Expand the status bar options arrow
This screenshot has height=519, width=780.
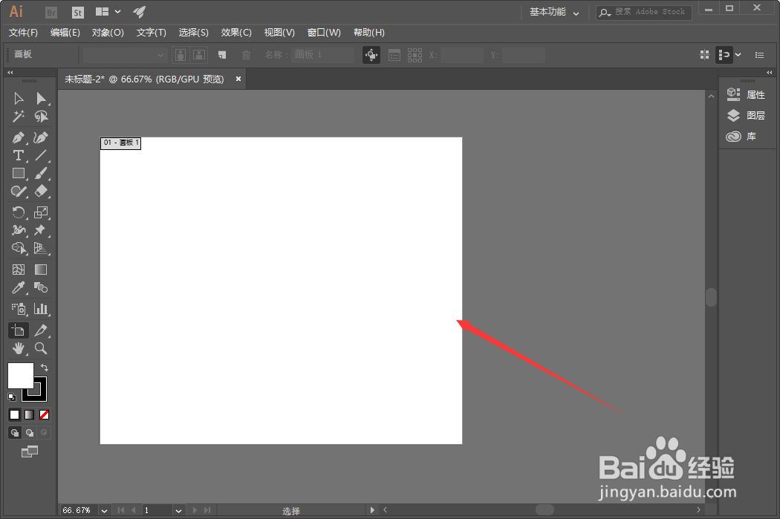[x=372, y=510]
